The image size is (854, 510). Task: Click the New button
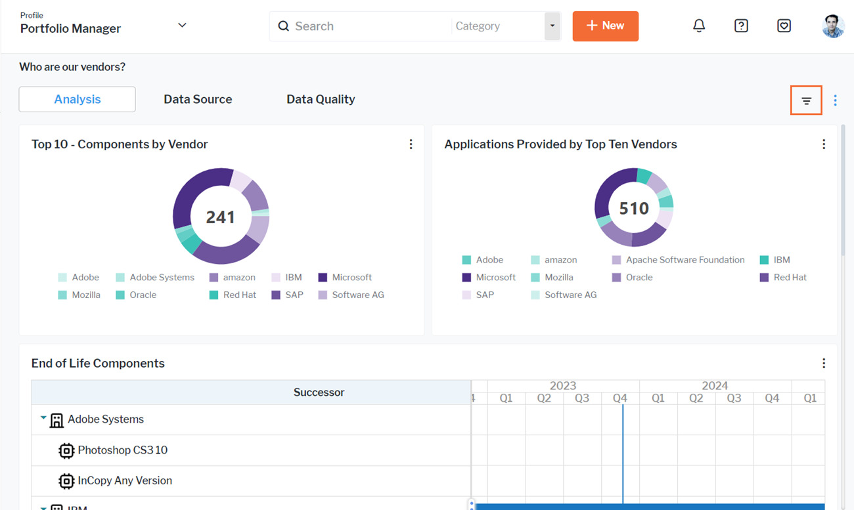(605, 26)
